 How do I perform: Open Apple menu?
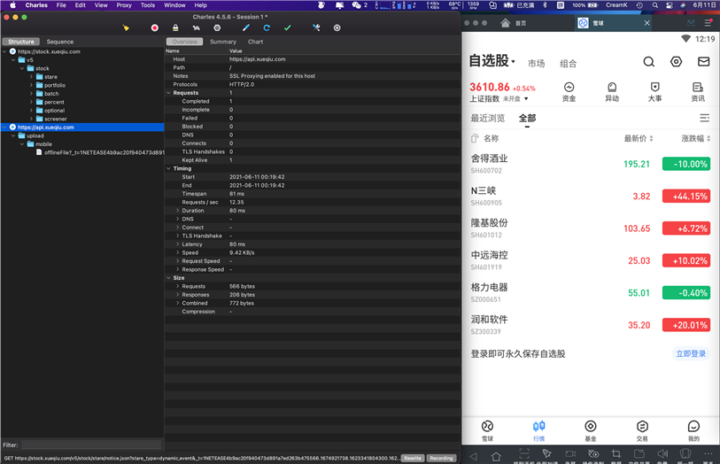13,5
